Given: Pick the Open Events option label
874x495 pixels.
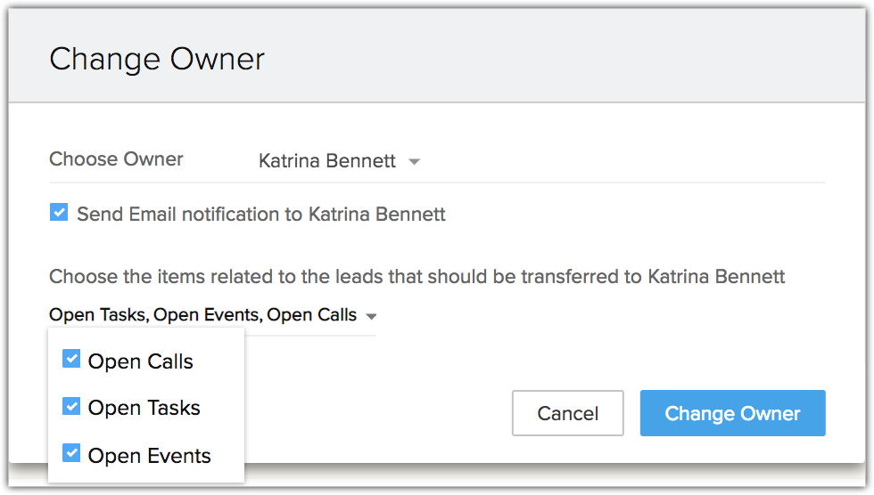Looking at the screenshot, I should point(149,456).
